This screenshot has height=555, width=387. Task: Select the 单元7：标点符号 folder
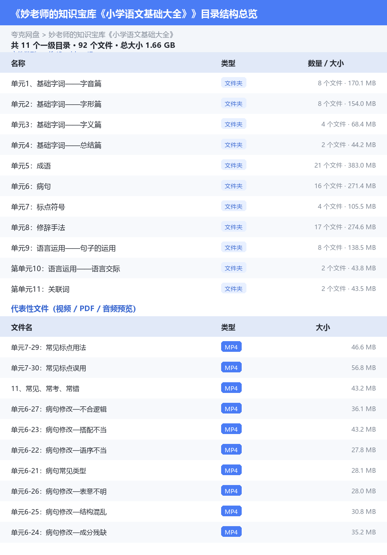click(x=38, y=207)
